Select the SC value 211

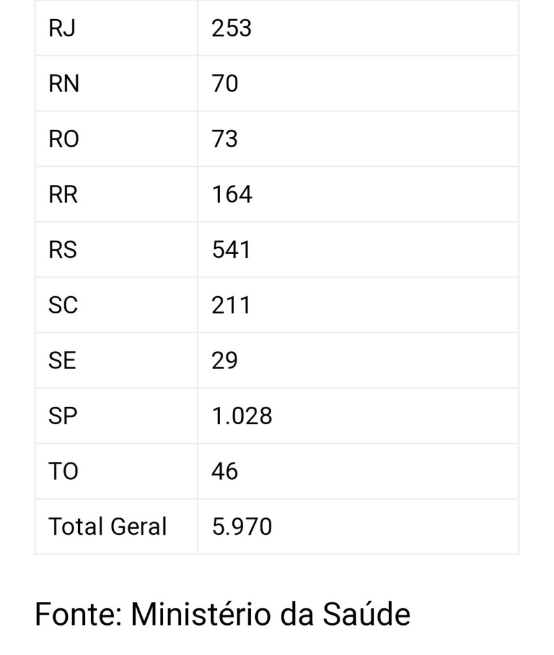(231, 305)
